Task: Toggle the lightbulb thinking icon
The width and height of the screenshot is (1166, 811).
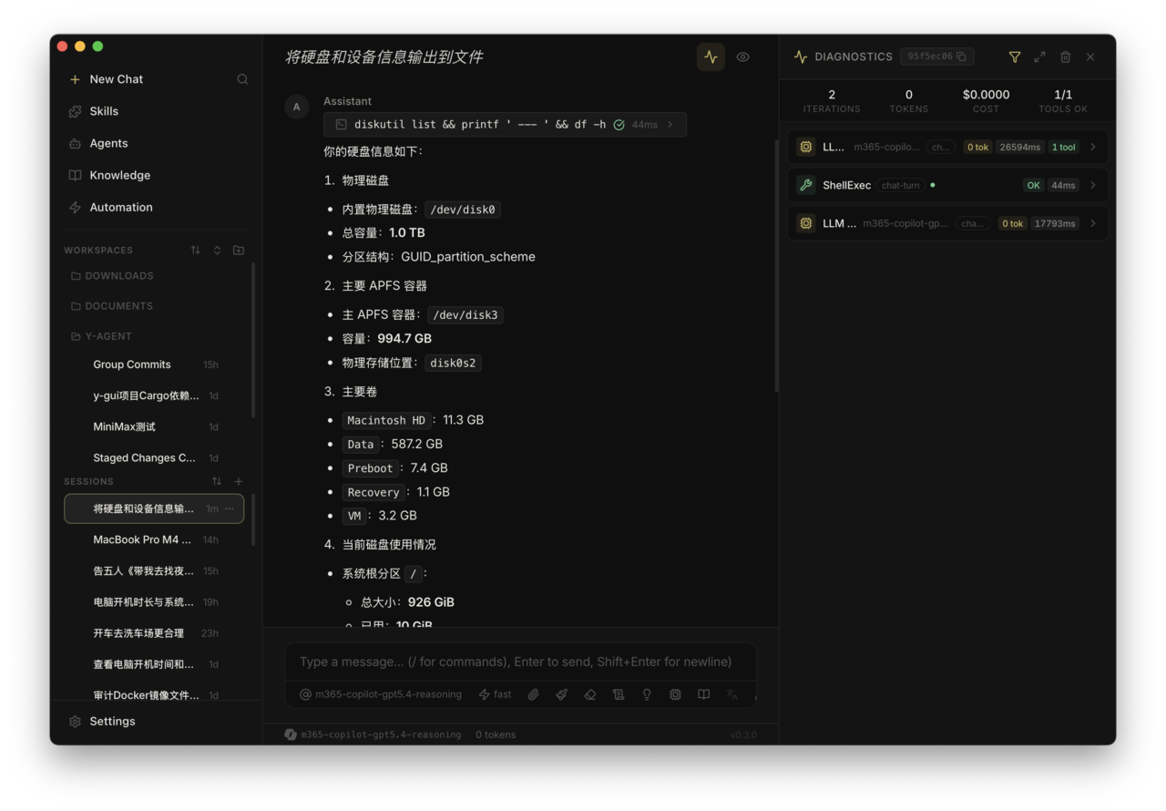Action: pyautogui.click(x=647, y=694)
